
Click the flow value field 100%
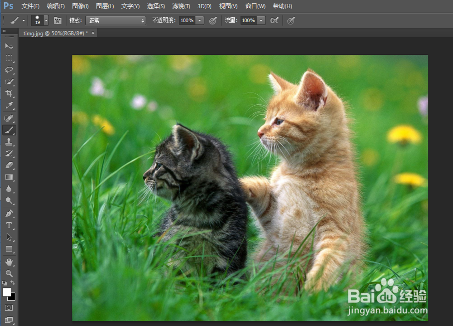click(248, 20)
